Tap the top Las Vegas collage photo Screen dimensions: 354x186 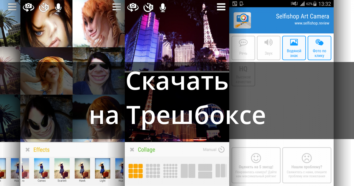[177, 35]
